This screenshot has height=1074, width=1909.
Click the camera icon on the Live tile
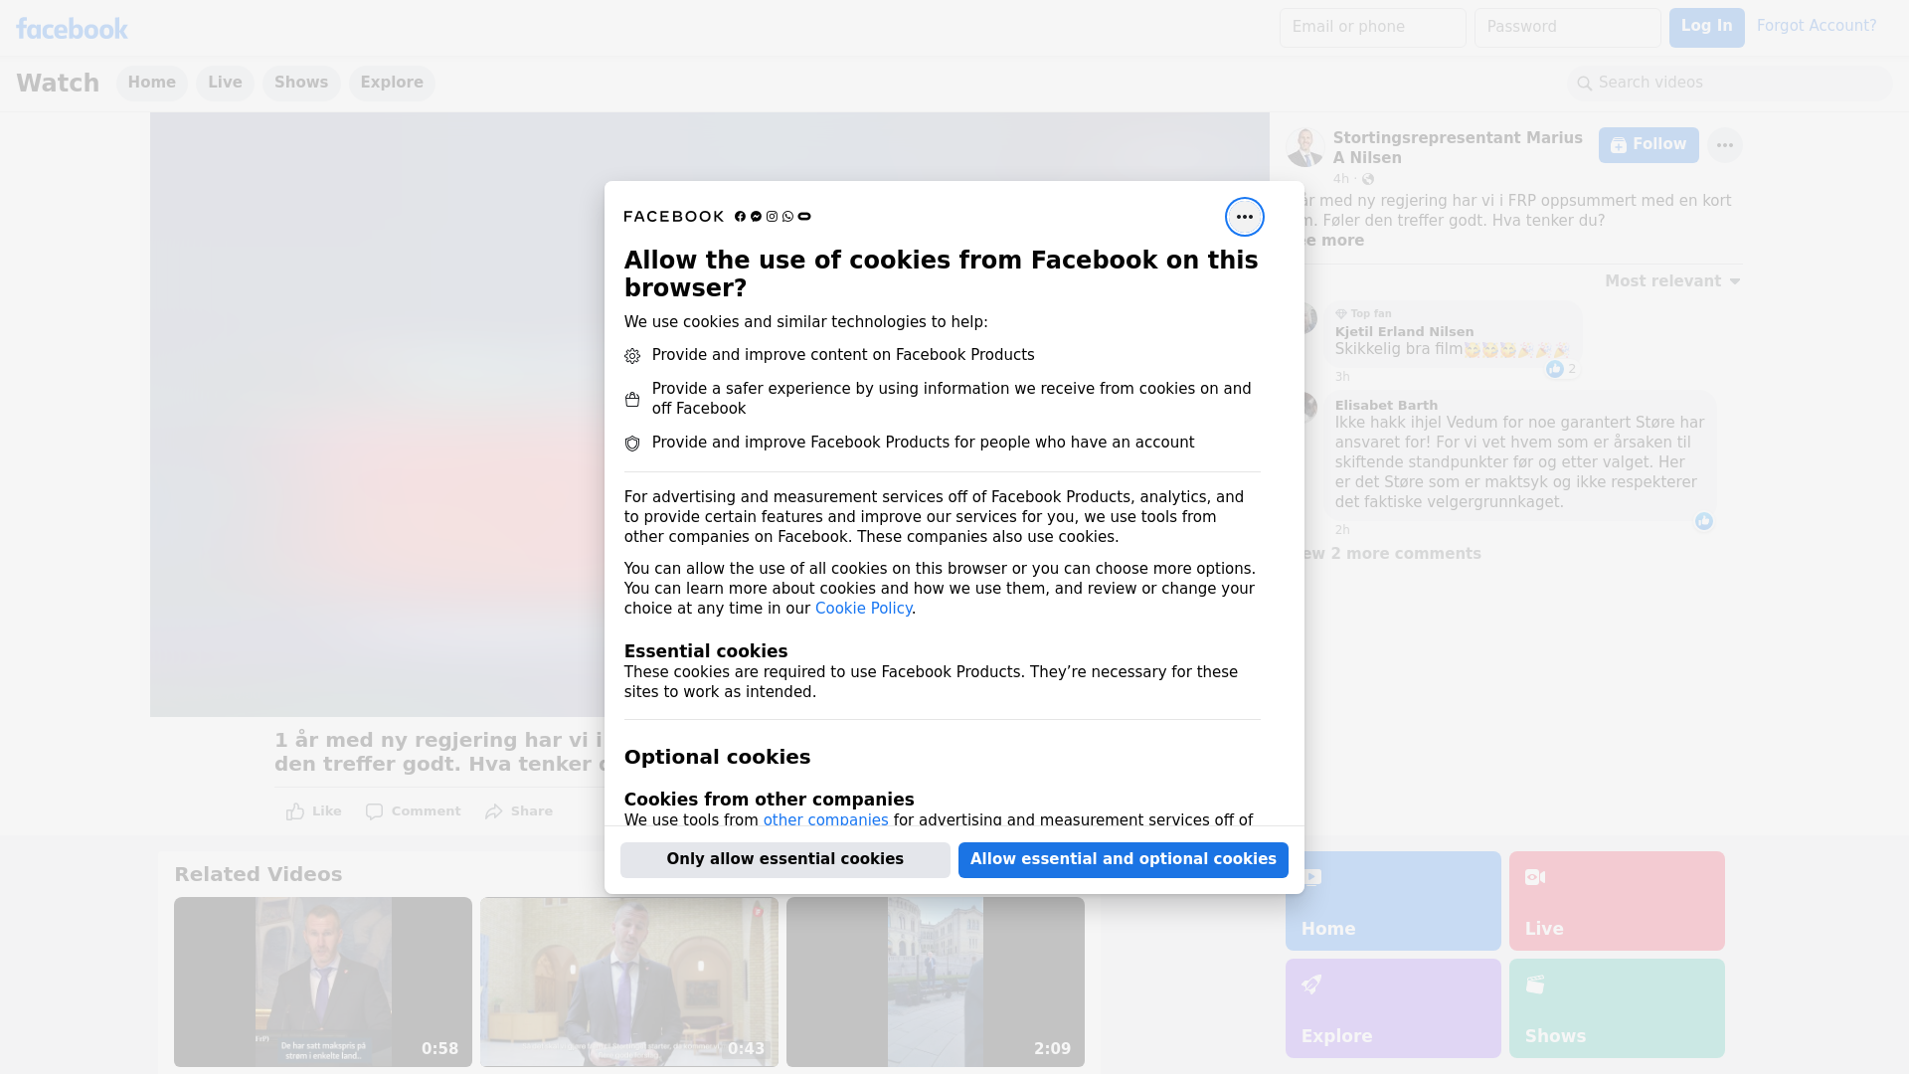1535,877
